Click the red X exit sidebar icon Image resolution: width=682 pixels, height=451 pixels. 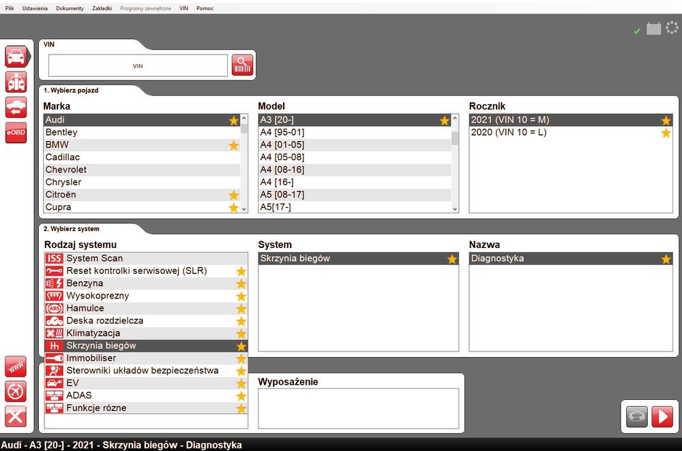(16, 417)
